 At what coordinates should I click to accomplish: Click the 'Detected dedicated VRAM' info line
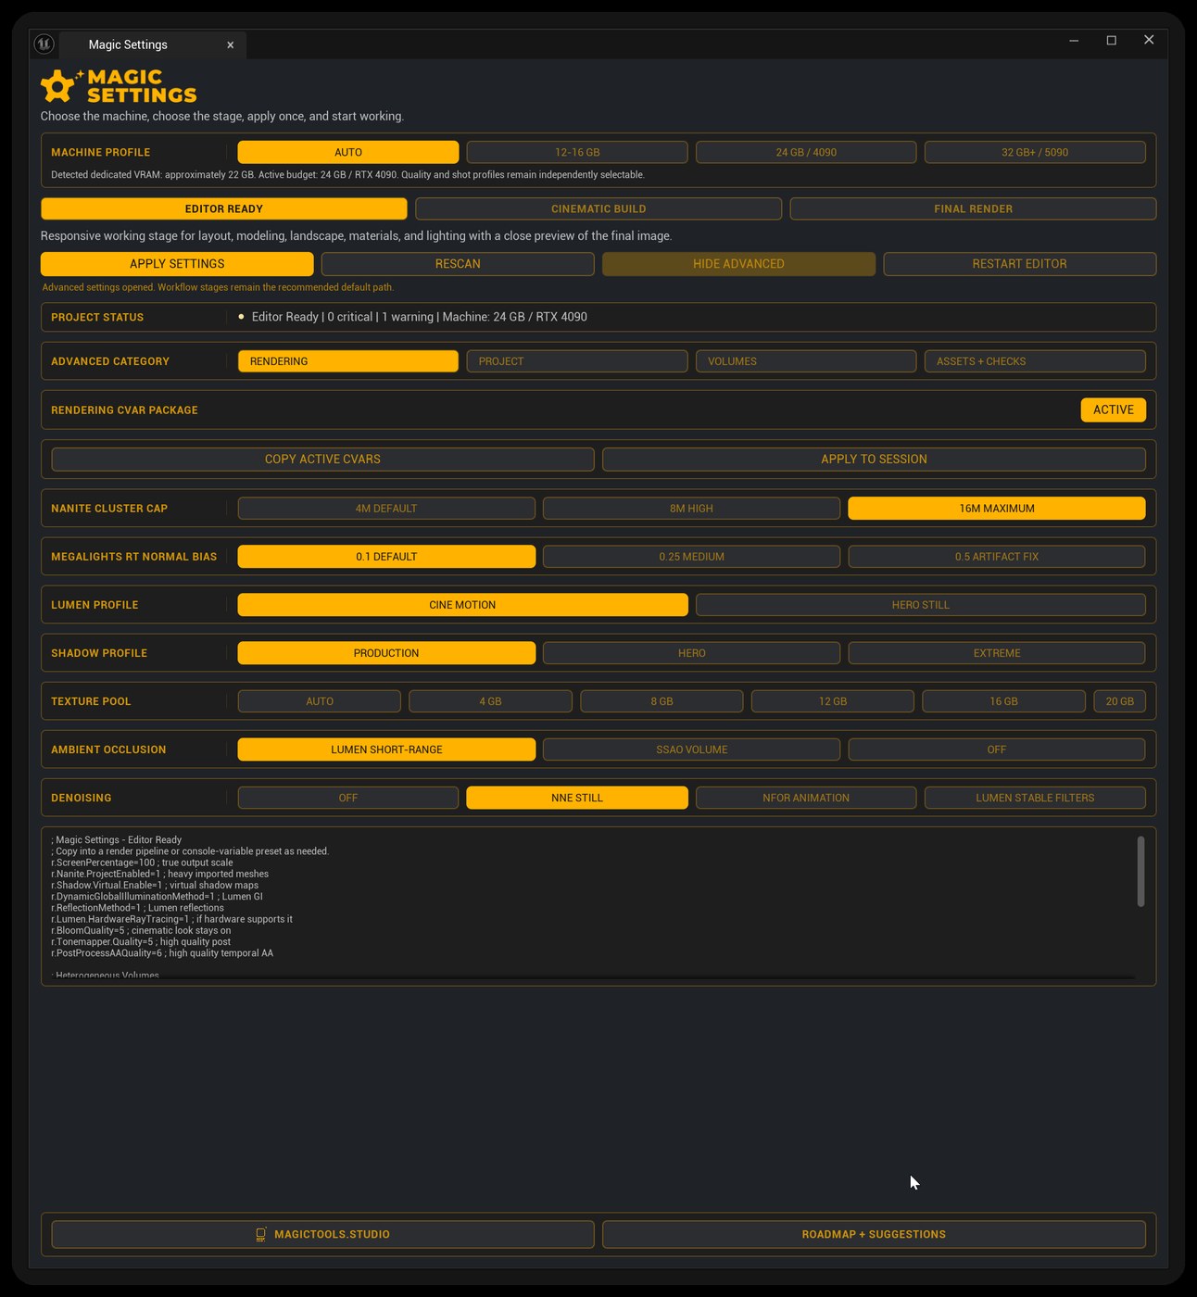tap(347, 175)
